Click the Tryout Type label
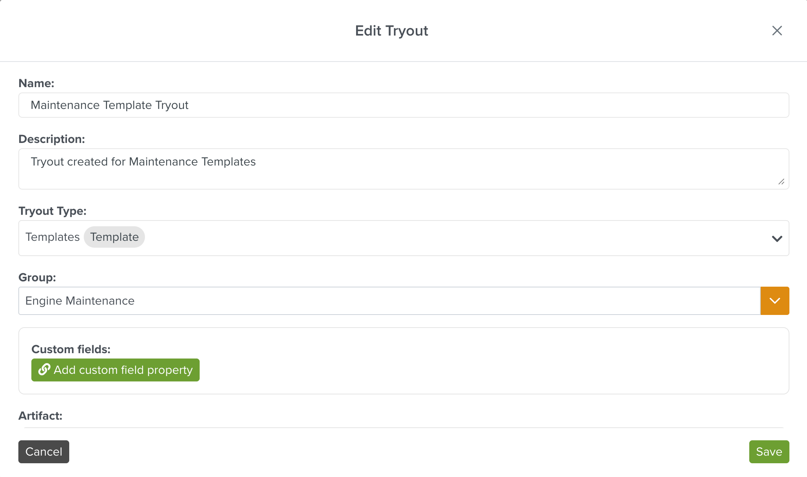This screenshot has width=807, height=477. click(52, 211)
